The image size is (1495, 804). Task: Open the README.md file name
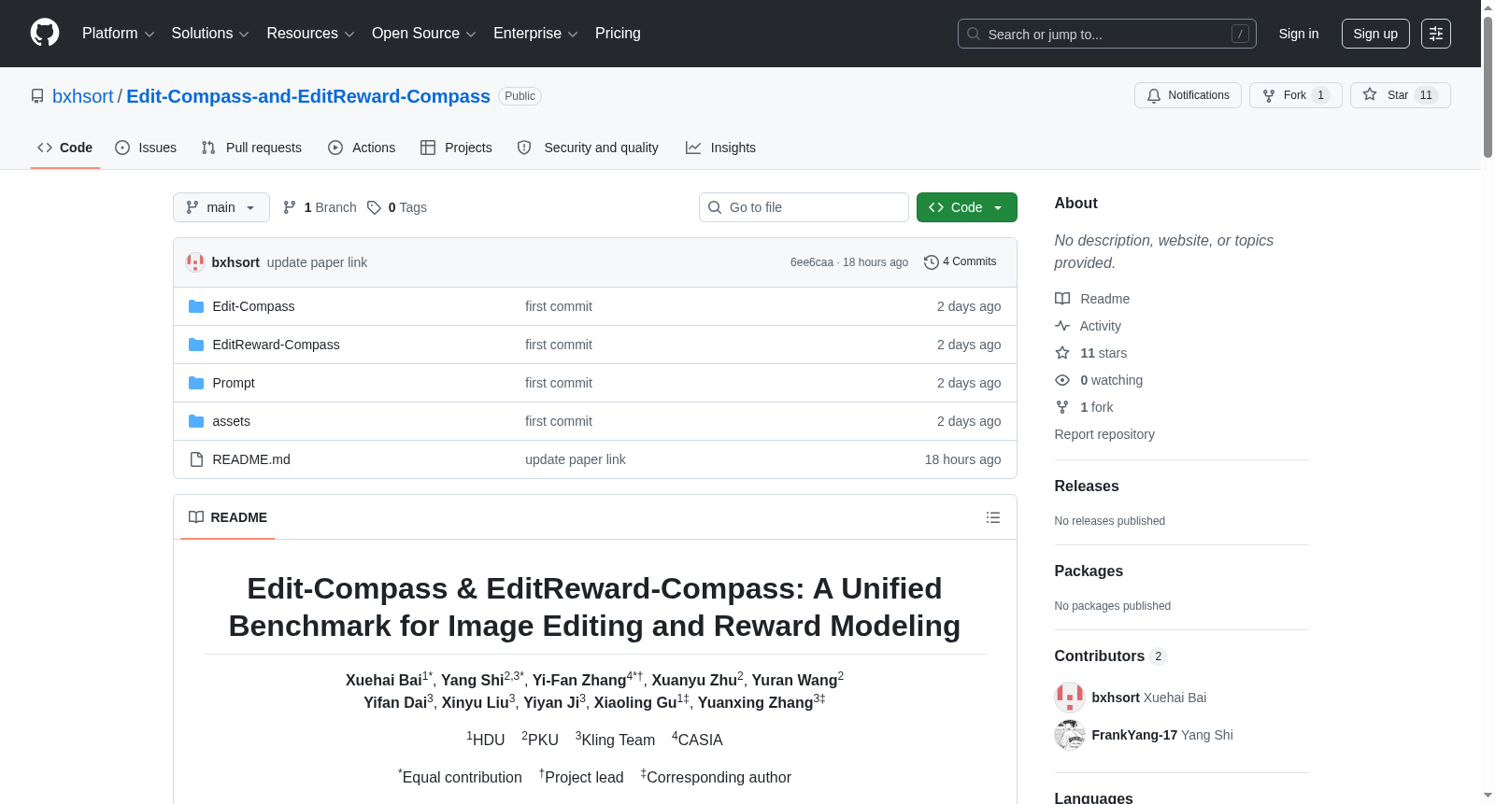point(251,459)
